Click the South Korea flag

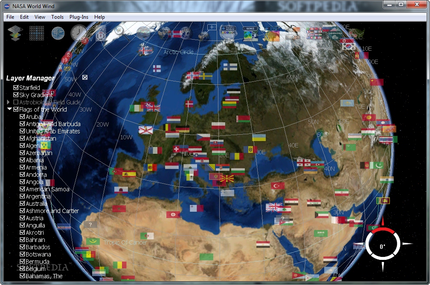coord(349,46)
